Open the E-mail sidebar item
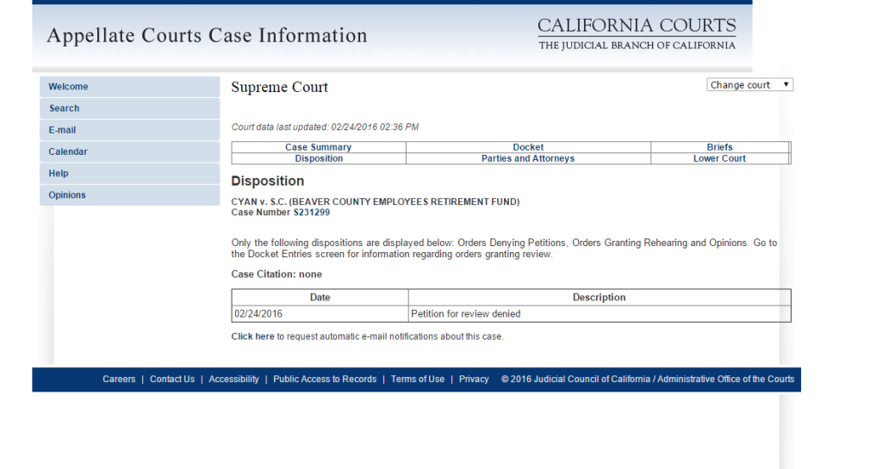This screenshot has height=469, width=882. tap(129, 130)
